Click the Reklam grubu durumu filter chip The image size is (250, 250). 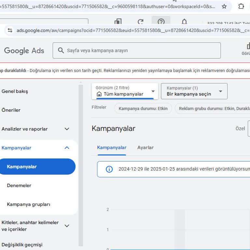pyautogui.click(x=213, y=108)
